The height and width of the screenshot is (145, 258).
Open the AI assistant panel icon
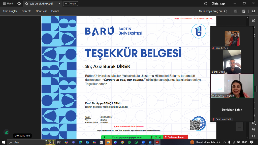pos(253,20)
